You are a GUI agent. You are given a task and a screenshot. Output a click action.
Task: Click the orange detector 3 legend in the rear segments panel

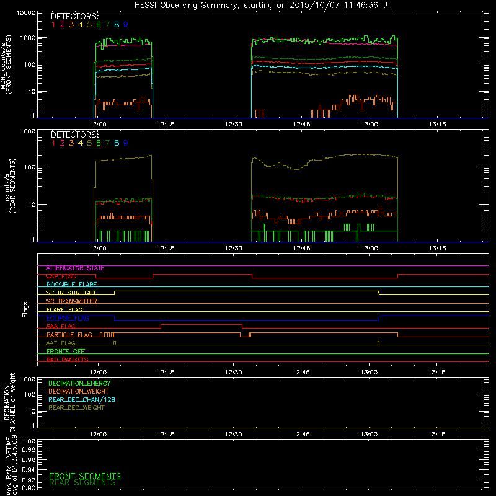pyautogui.click(x=71, y=143)
